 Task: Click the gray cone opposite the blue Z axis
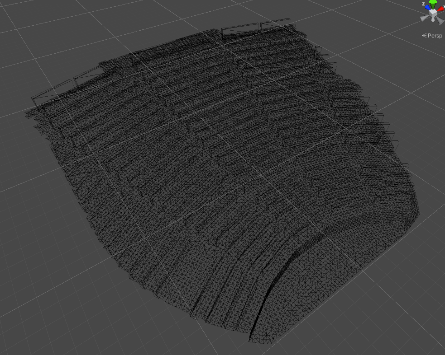click(440, 20)
